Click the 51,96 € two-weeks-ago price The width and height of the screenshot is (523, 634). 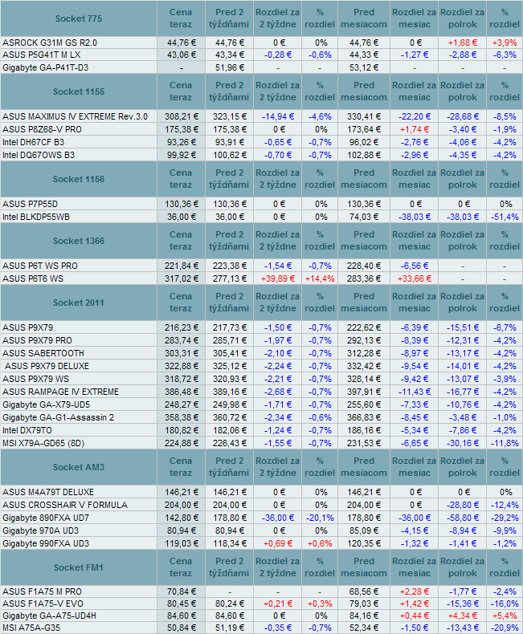point(230,67)
